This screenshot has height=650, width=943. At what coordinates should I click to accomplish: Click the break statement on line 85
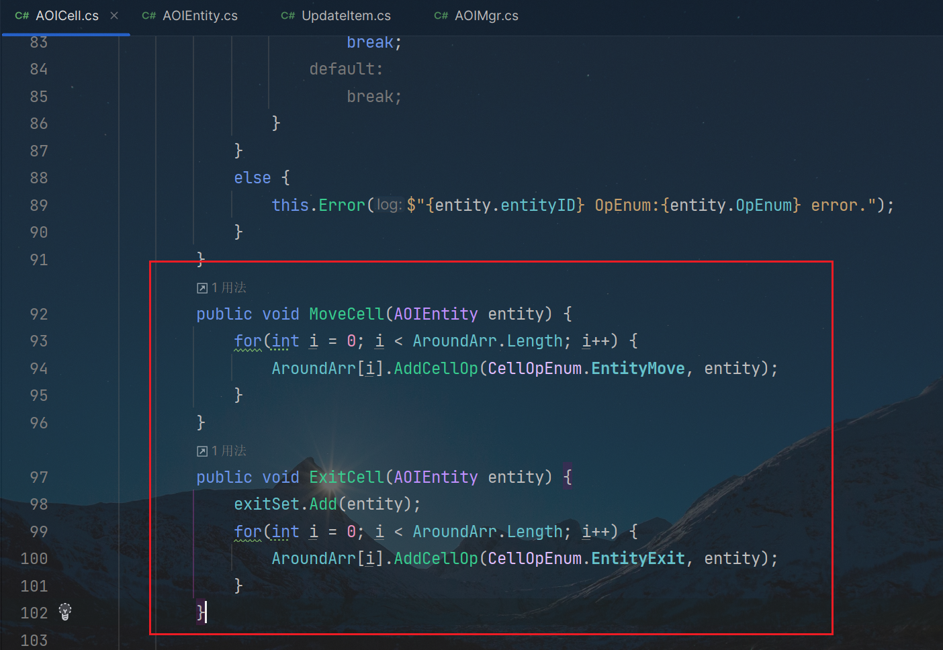[x=374, y=96]
